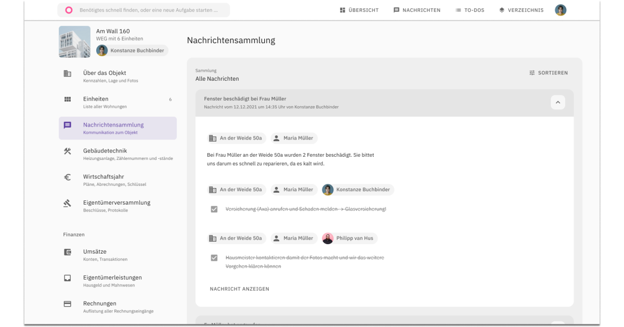
Task: Click Maria Müller chip in message body
Action: click(x=293, y=138)
